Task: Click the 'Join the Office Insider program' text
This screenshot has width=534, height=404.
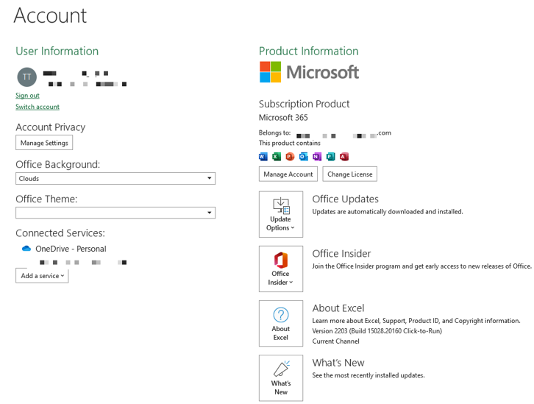Action: click(421, 266)
